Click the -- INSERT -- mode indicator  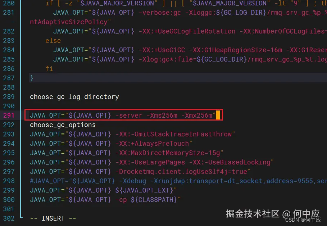[x=53, y=218]
